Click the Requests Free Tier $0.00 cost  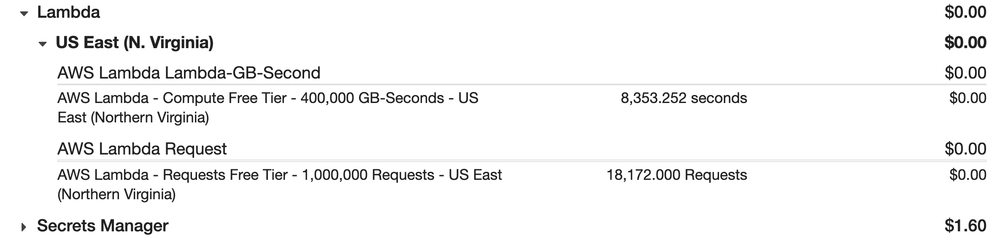967,175
